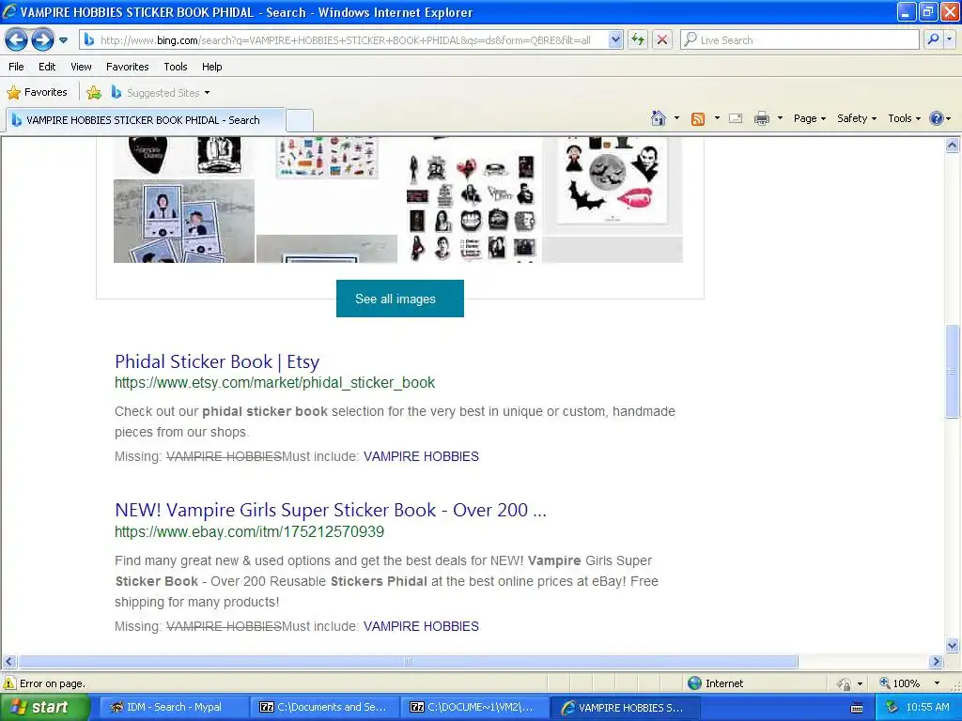Open the View menu
The image size is (962, 721).
81,67
